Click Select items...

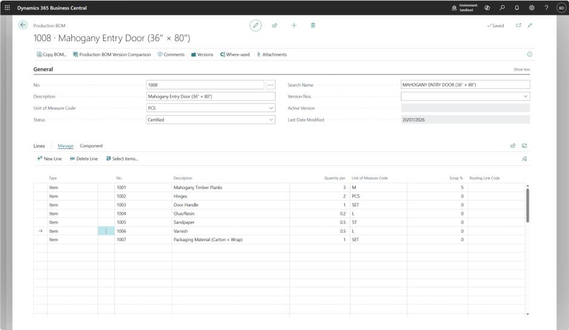coord(122,159)
